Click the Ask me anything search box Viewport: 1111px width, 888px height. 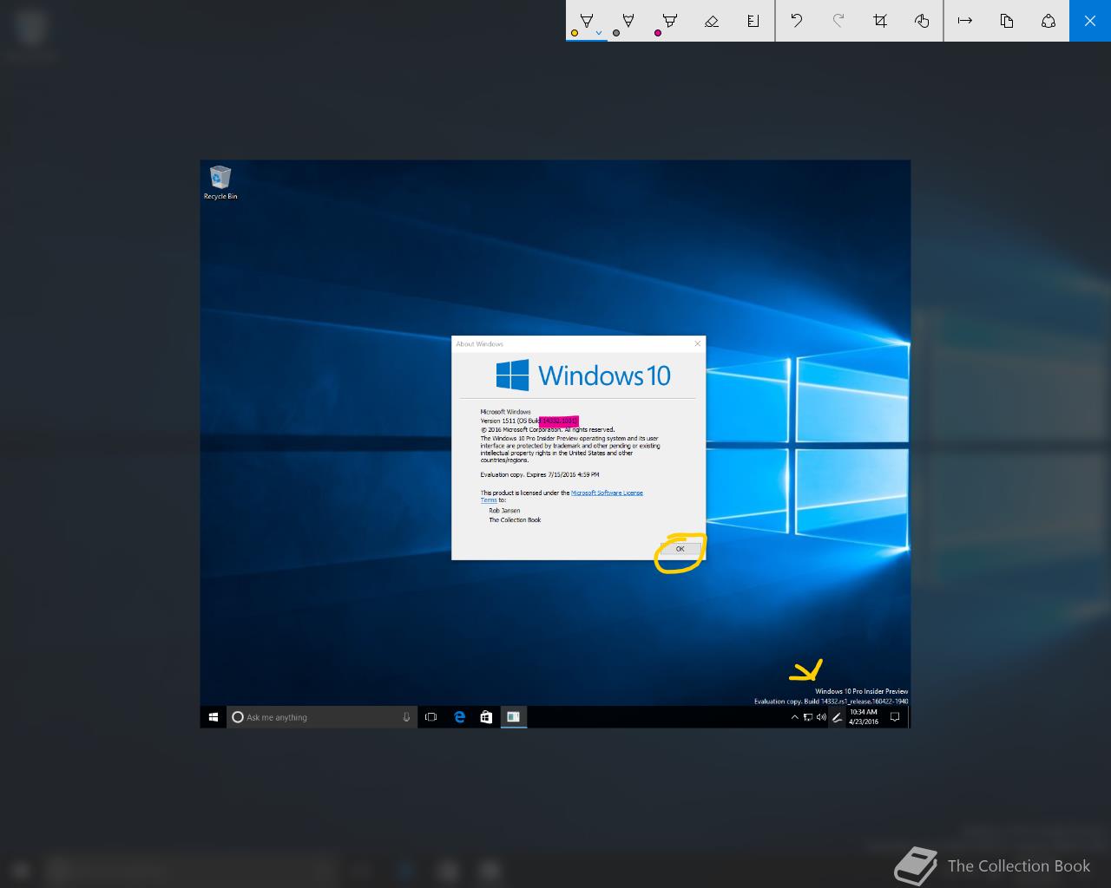click(321, 717)
